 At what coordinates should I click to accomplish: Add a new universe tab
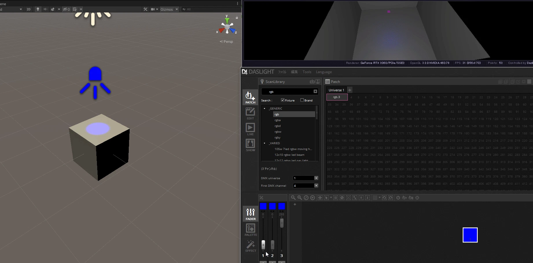tap(350, 90)
